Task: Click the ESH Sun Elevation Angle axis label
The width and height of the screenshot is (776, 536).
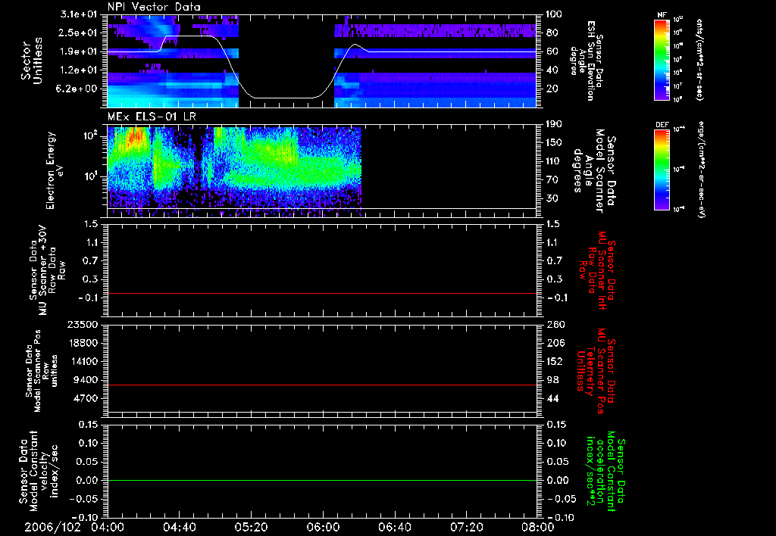Action: [587, 61]
